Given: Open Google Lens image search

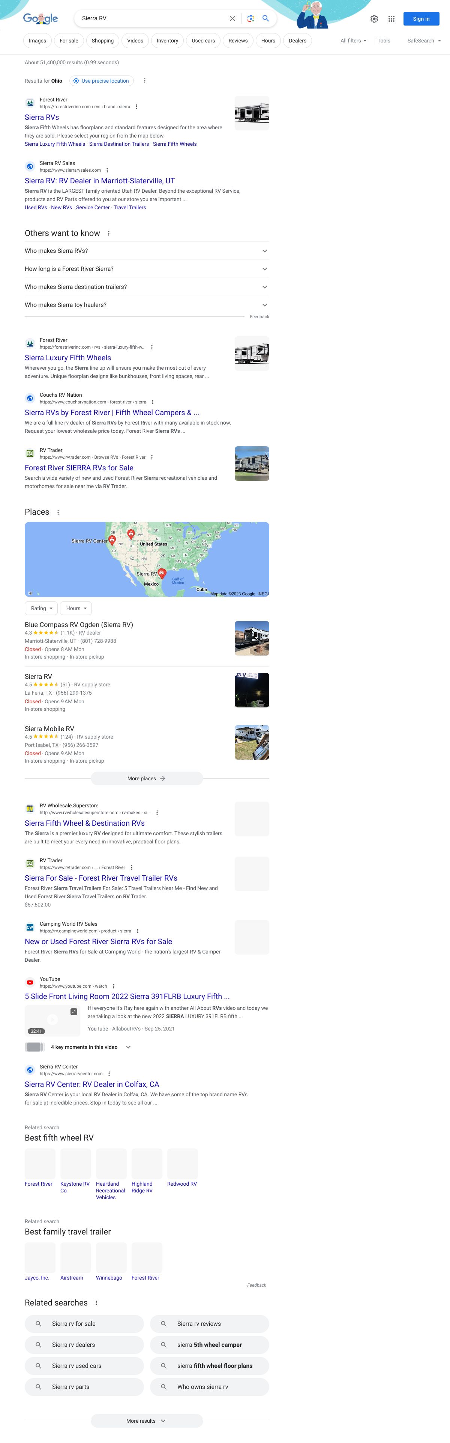Looking at the screenshot, I should 250,18.
